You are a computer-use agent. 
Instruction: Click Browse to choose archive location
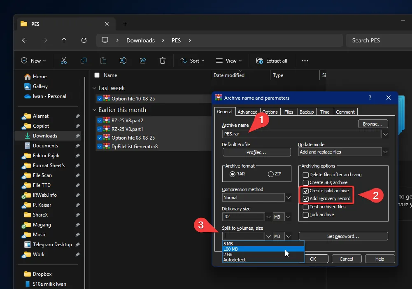pos(372,124)
